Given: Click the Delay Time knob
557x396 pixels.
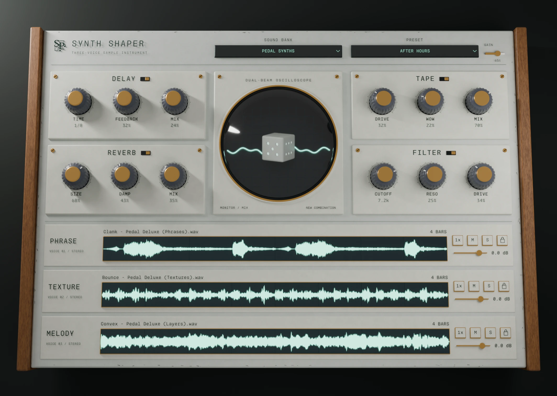Looking at the screenshot, I should click(x=78, y=101).
